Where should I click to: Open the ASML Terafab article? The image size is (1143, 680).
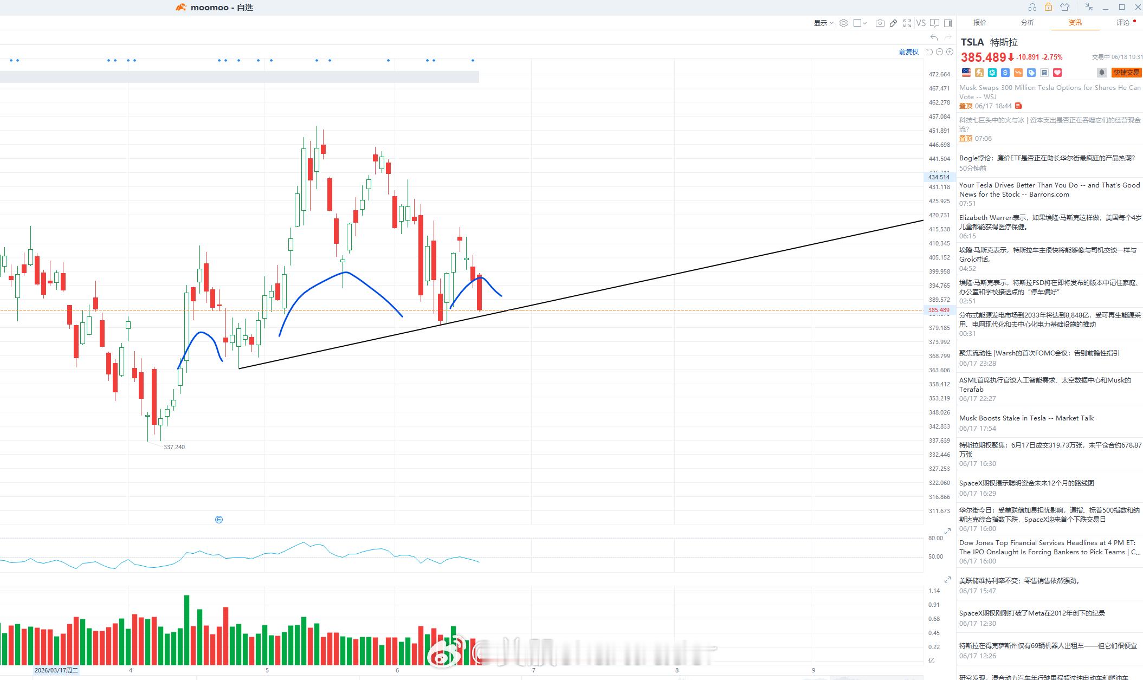click(1050, 389)
